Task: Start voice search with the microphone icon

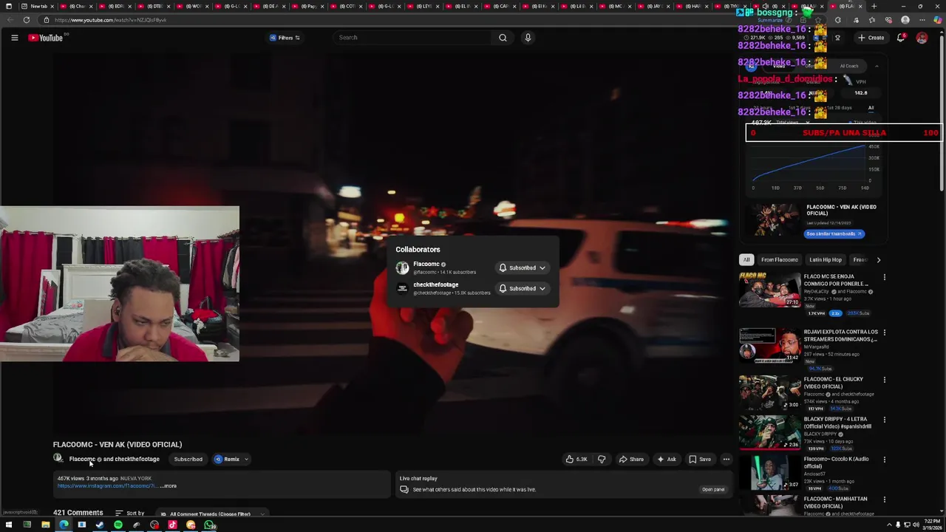Action: (x=528, y=38)
